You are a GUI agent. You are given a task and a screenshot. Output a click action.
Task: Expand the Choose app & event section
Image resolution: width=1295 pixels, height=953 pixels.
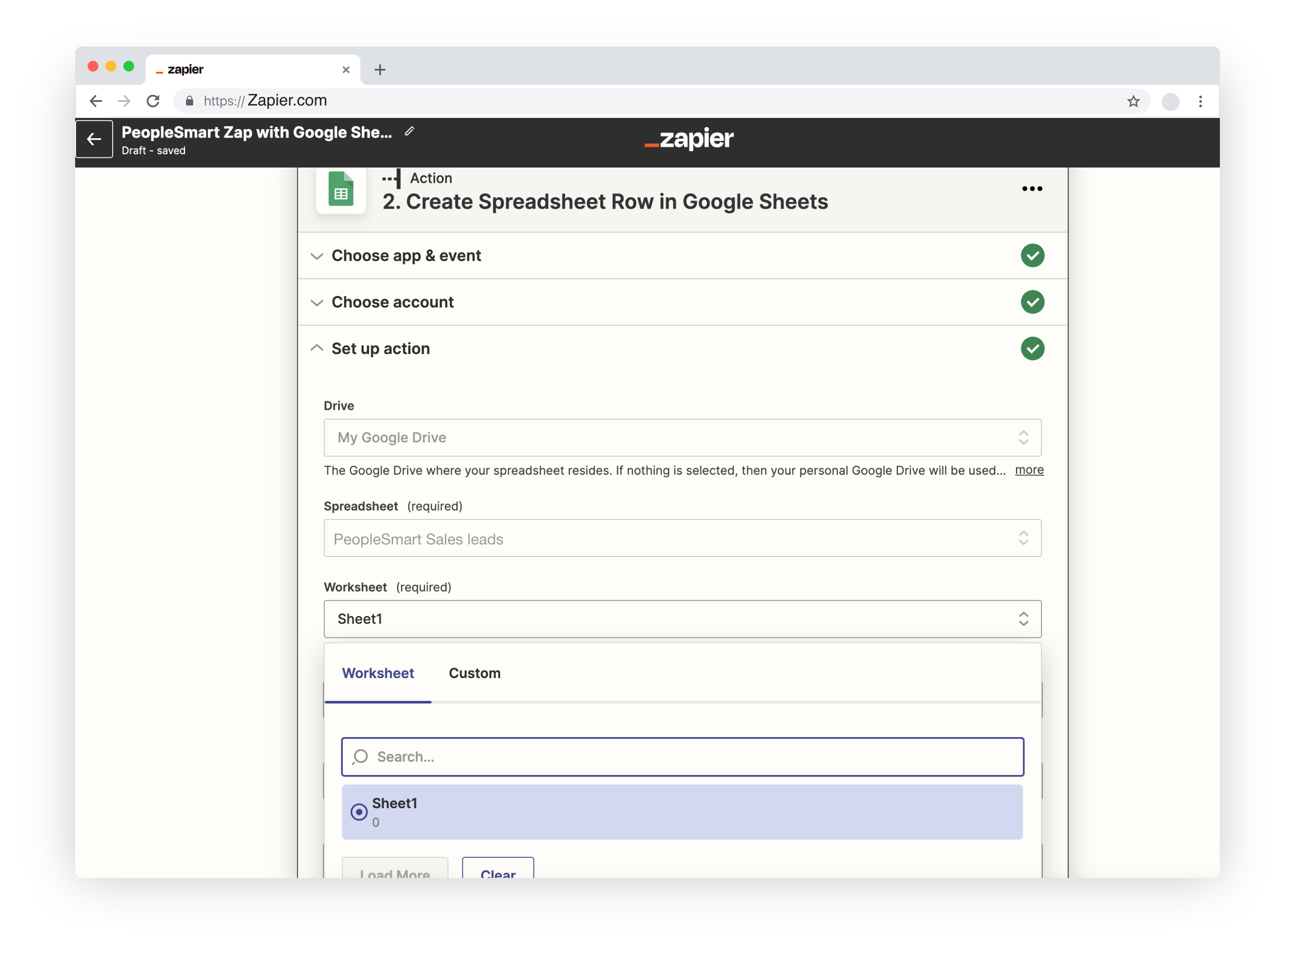683,256
